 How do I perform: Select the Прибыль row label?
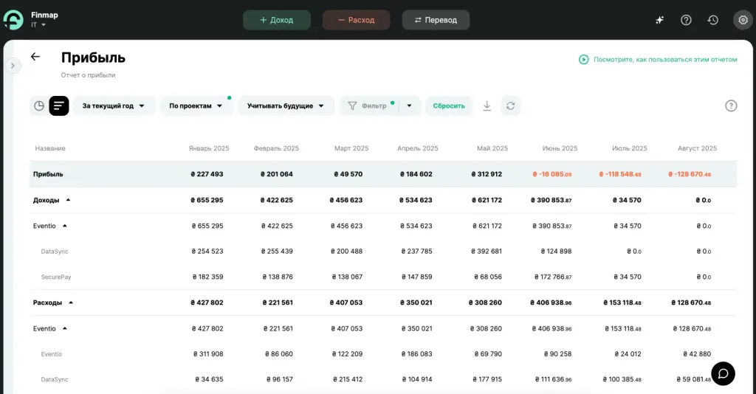(48, 174)
